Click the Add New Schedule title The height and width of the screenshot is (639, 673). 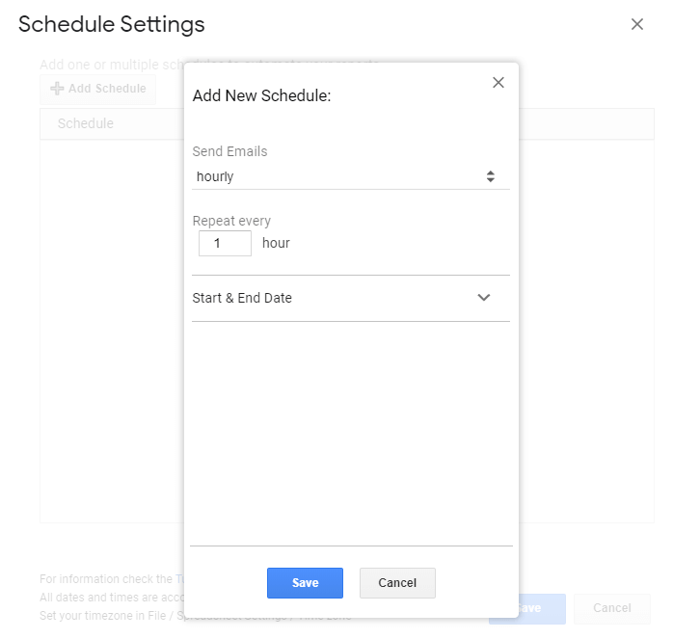click(x=262, y=96)
